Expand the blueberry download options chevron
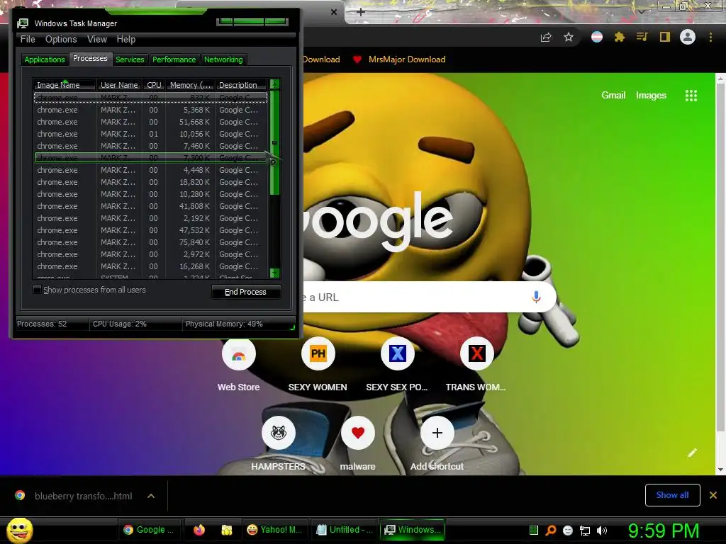Image resolution: width=726 pixels, height=544 pixels. coord(151,496)
